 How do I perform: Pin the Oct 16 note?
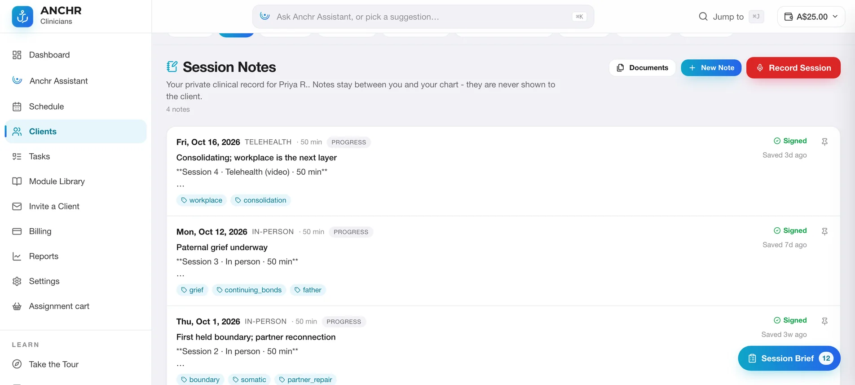pos(824,142)
